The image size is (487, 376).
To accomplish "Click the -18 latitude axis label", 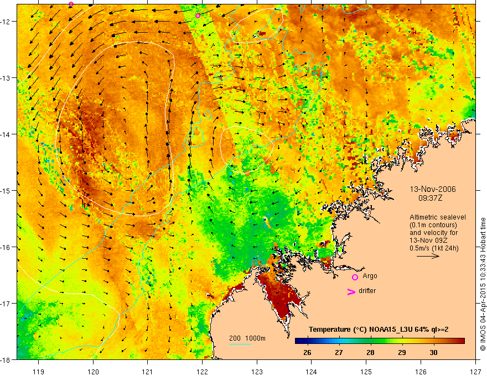I will (6, 359).
